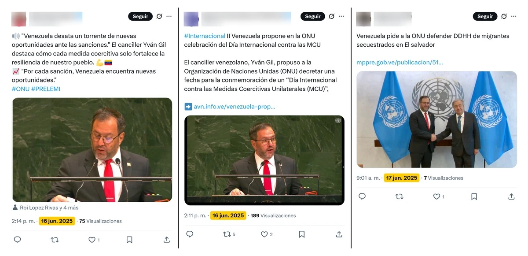Bookmark the first post by canciller Yván Gil
The image size is (528, 256).
click(x=129, y=240)
